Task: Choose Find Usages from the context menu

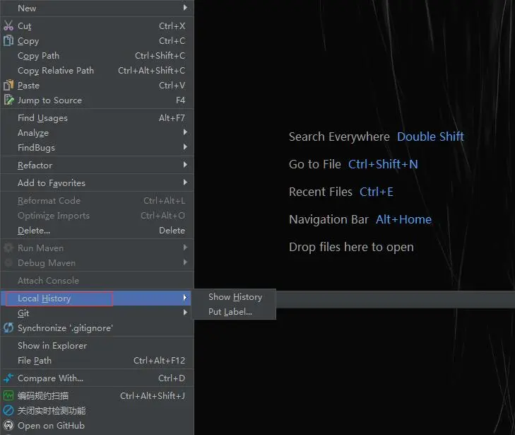Action: (x=42, y=118)
